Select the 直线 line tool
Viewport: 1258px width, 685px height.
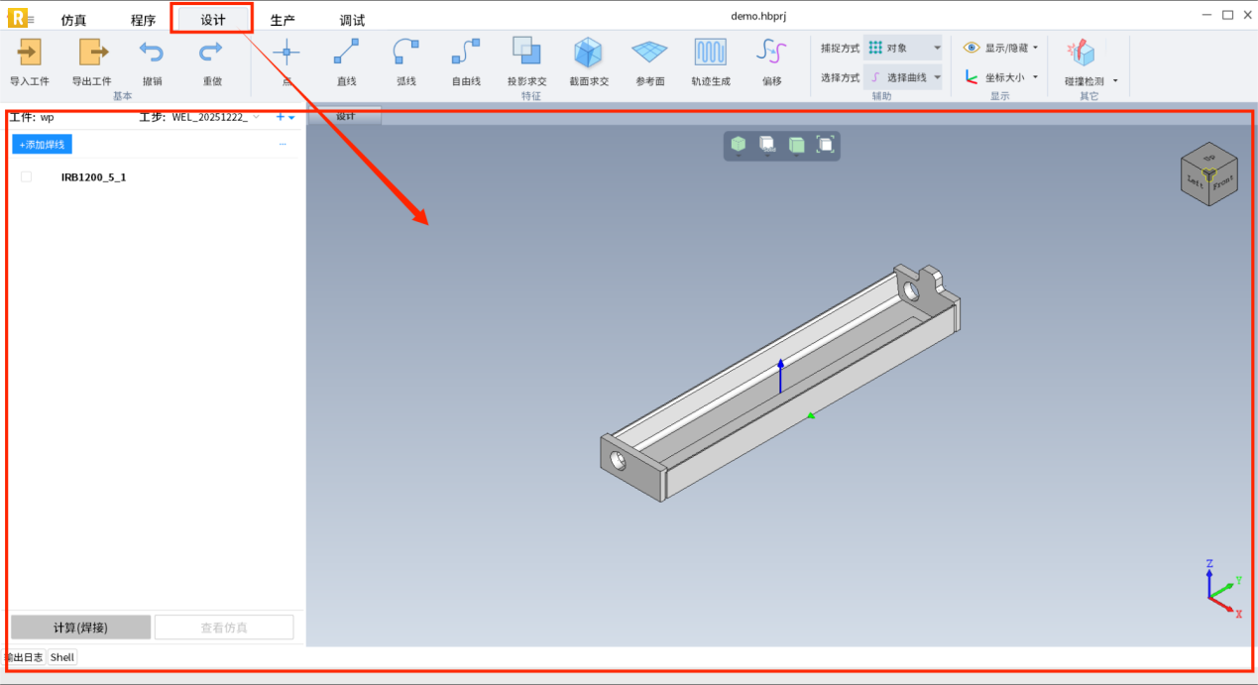point(346,53)
